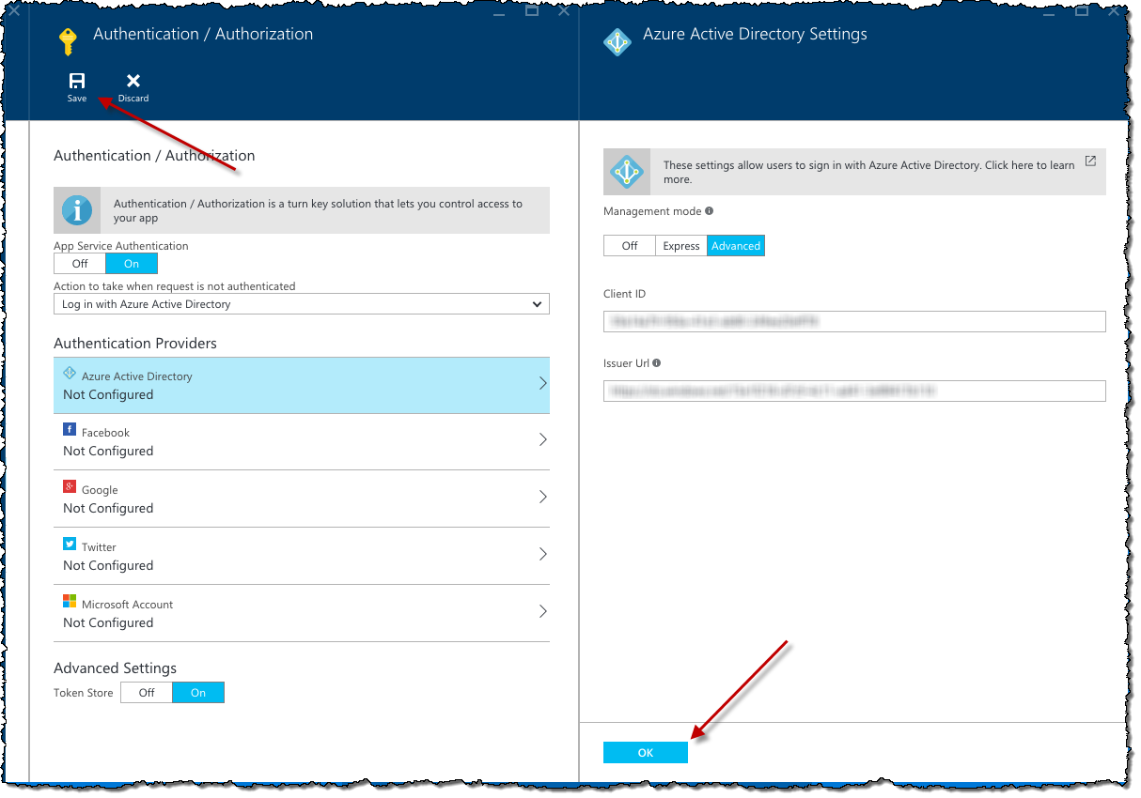
Task: Click the Save icon in the toolbar
Action: (x=77, y=81)
